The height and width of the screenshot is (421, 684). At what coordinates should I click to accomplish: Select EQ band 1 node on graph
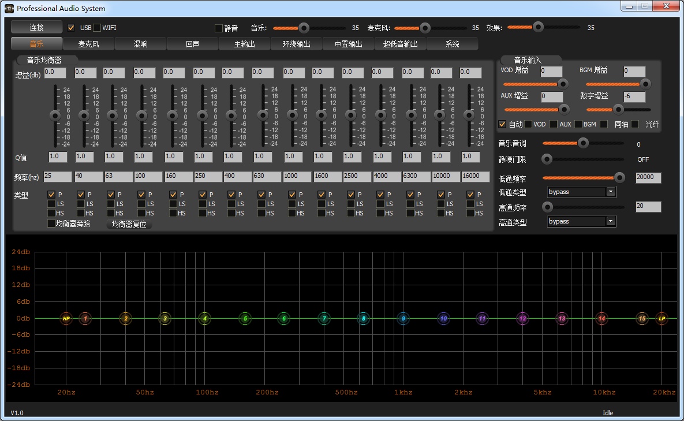(x=85, y=318)
